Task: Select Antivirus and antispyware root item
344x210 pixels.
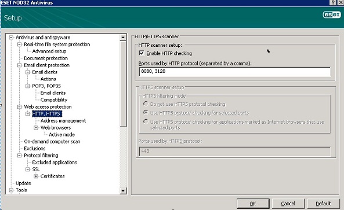Action: [x=43, y=38]
